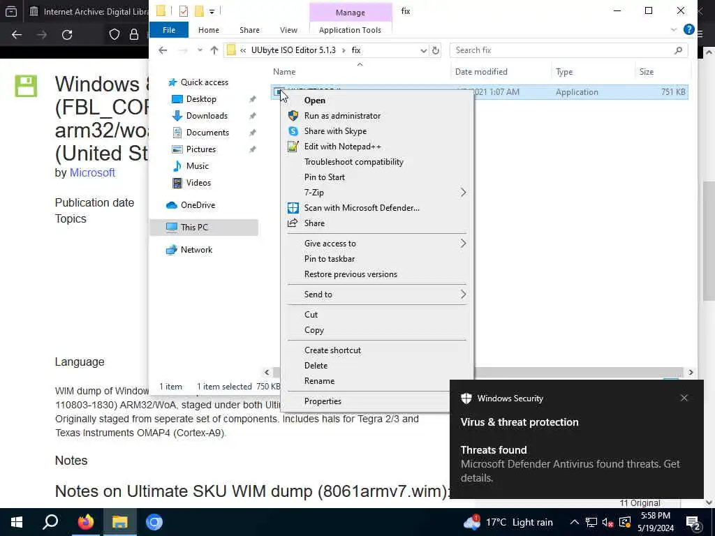Open Explorer help question mark

coord(688,29)
